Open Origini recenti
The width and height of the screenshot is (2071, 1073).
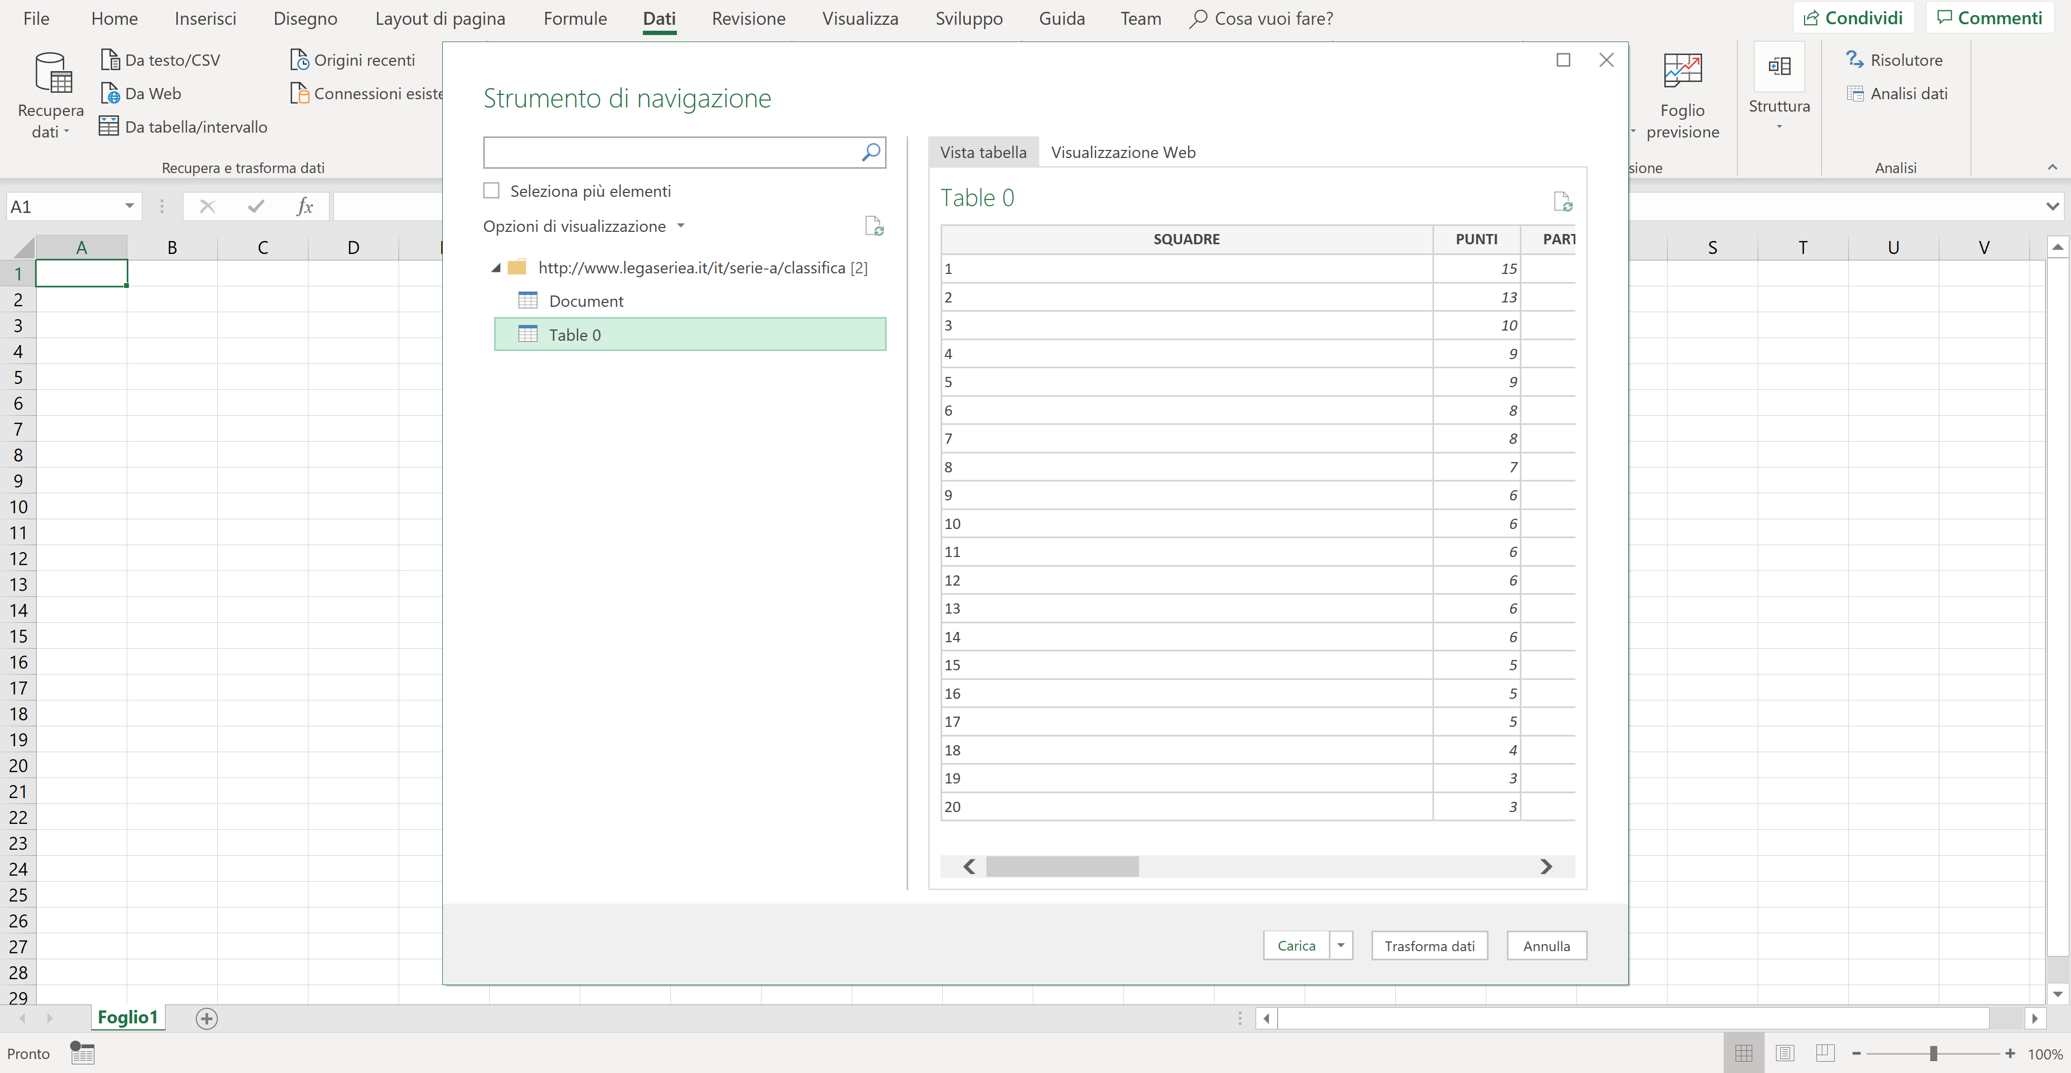[x=353, y=59]
